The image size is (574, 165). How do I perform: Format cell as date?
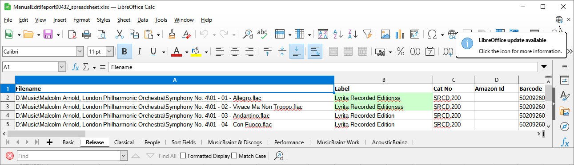point(430,52)
